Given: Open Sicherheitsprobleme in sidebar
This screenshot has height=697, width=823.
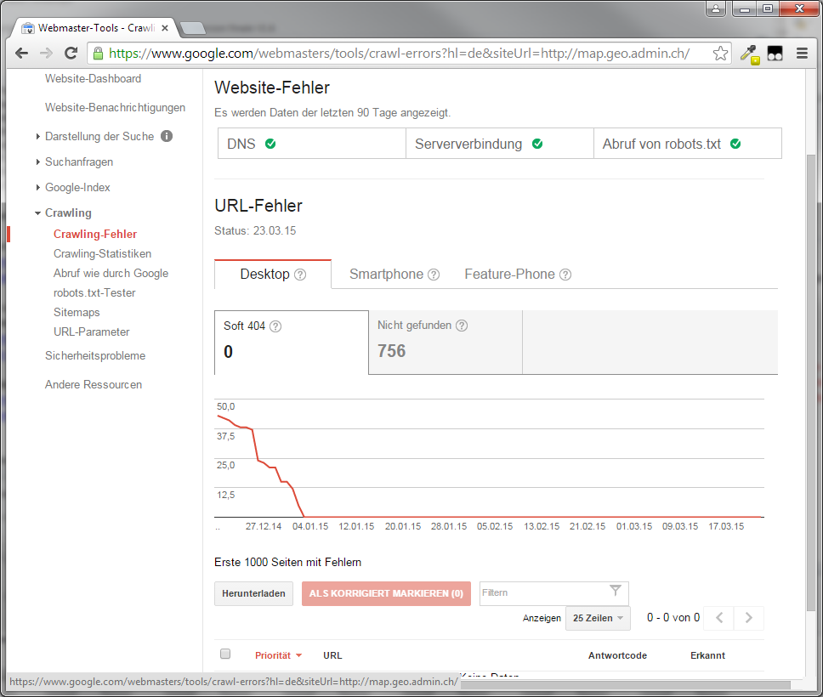Looking at the screenshot, I should 95,356.
